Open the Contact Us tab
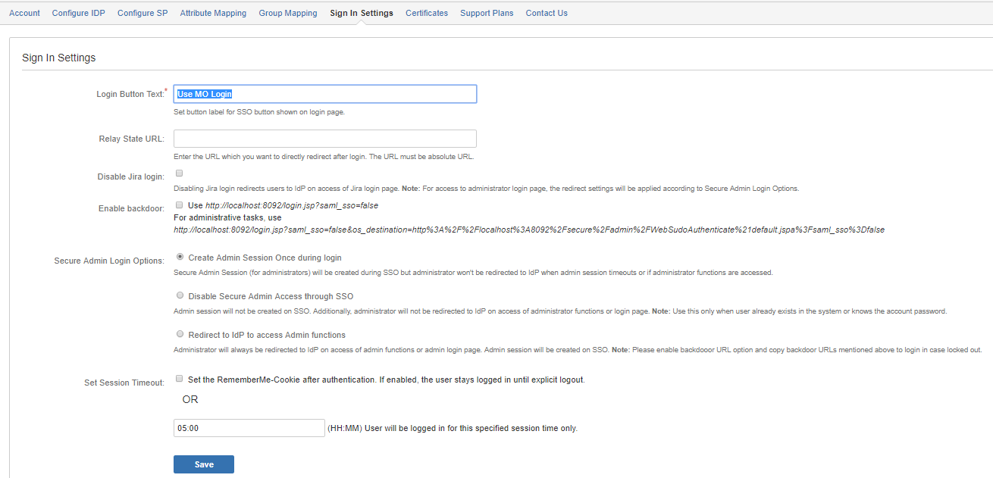Viewport: 993px width, 478px height. [x=547, y=13]
